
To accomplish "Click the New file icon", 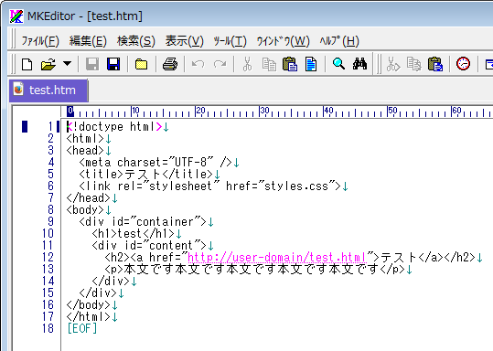I will pyautogui.click(x=27, y=64).
